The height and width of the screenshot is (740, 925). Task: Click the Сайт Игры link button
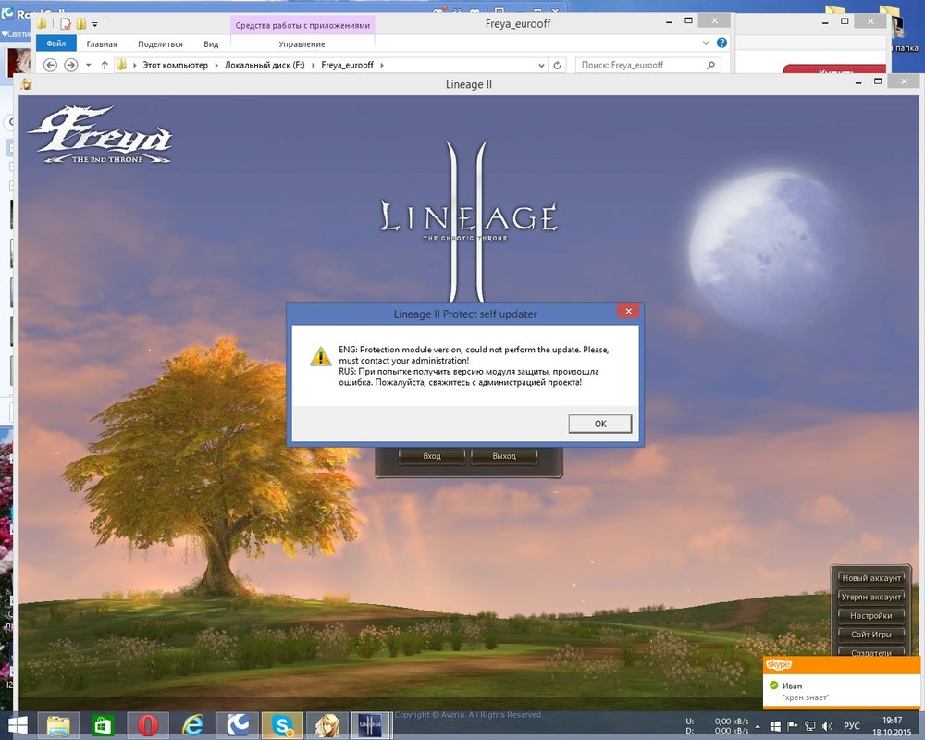click(x=870, y=635)
